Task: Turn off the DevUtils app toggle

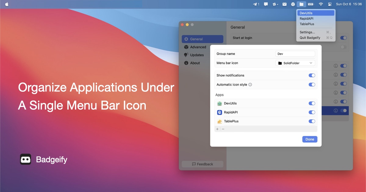Action: click(312, 103)
